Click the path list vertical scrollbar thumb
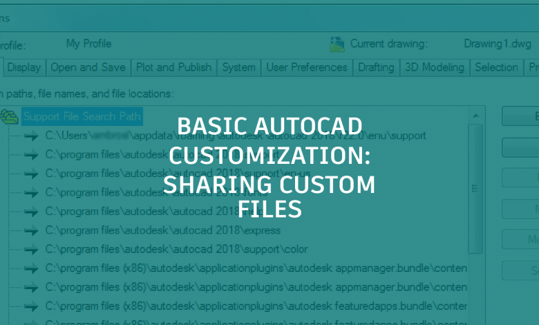The image size is (539, 325). [x=475, y=187]
